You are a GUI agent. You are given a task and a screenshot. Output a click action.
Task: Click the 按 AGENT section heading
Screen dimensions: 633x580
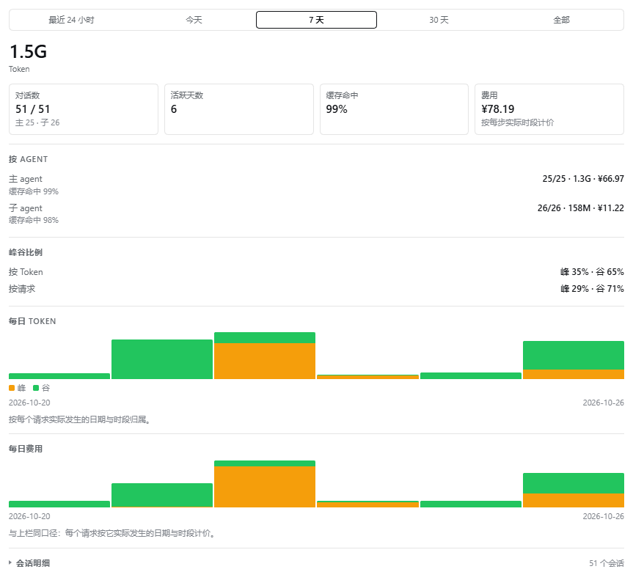(29, 159)
